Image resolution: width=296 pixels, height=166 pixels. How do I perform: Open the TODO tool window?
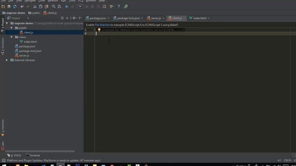tap(14, 155)
